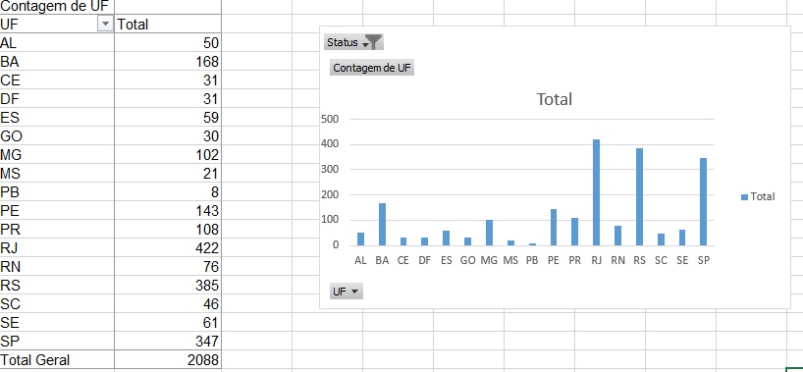803x372 pixels.
Task: Select the cell with value 46
Action: (168, 304)
